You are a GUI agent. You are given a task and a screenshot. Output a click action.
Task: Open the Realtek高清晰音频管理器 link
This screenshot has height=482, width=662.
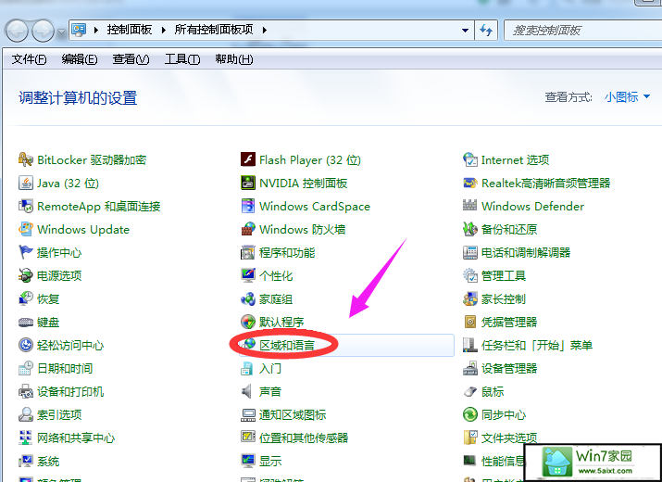(x=546, y=184)
